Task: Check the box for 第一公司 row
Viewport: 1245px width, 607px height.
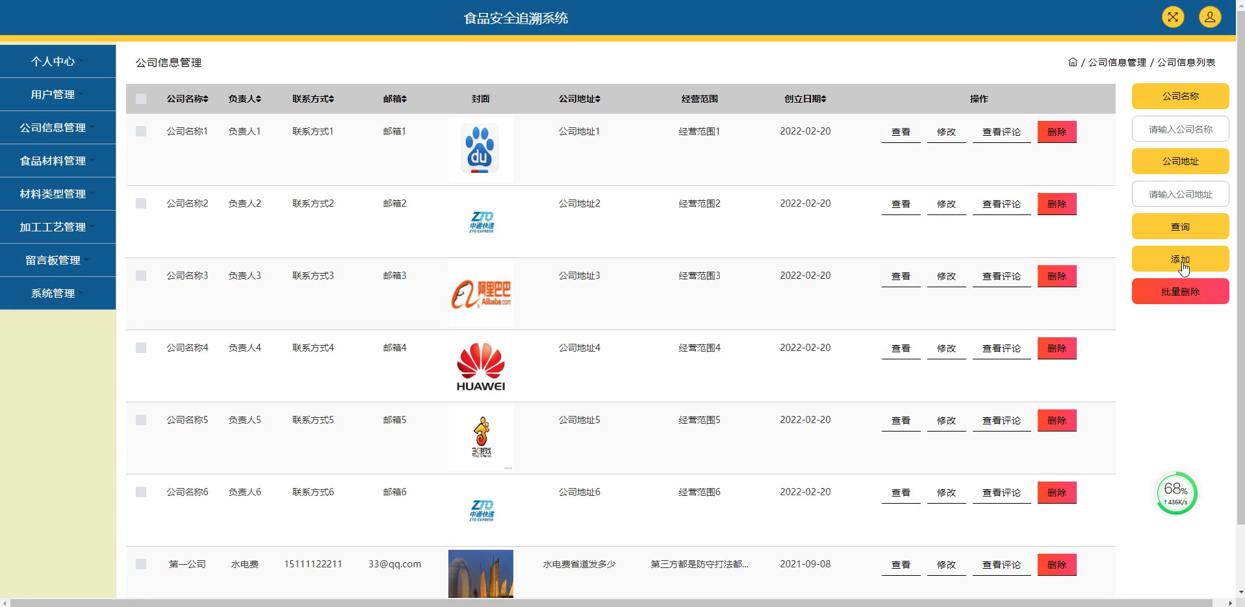Action: 141,564
